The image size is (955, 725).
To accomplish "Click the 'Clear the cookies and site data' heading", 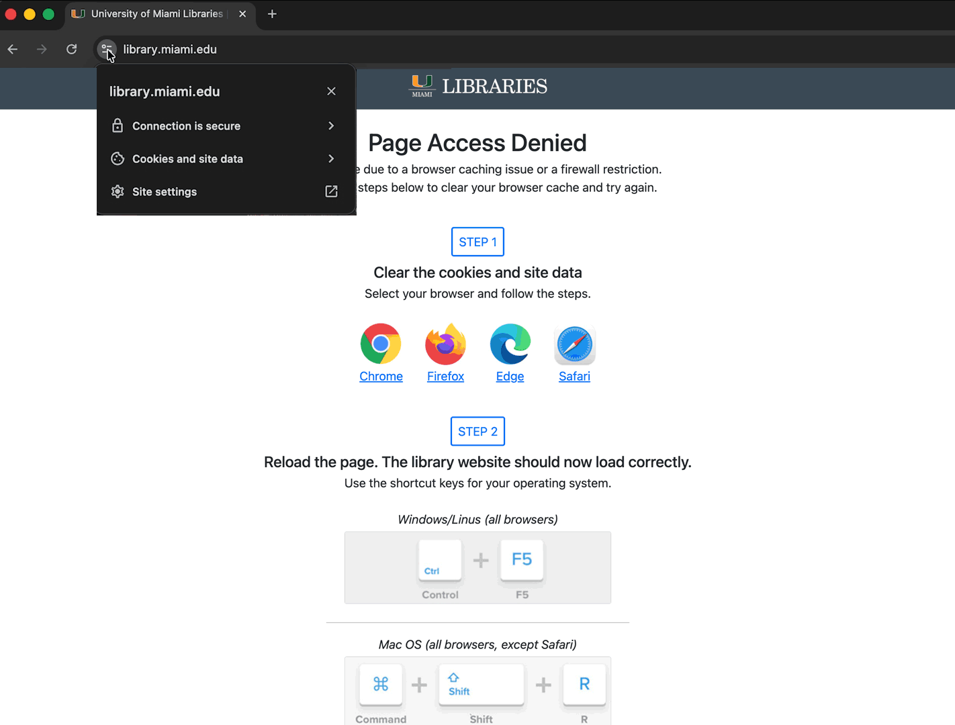I will (478, 273).
